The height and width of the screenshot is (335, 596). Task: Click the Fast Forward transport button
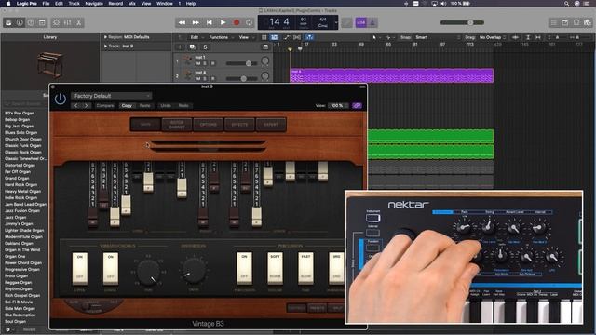point(196,22)
